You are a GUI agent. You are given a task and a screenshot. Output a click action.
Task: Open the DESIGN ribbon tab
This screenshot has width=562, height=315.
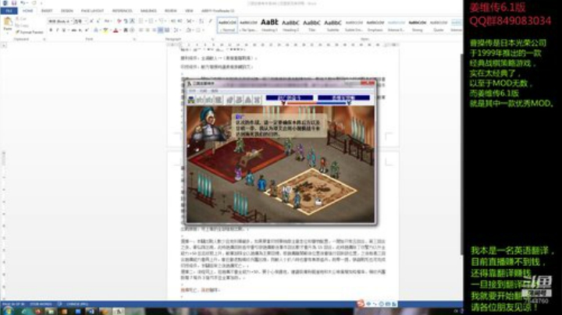[66, 11]
